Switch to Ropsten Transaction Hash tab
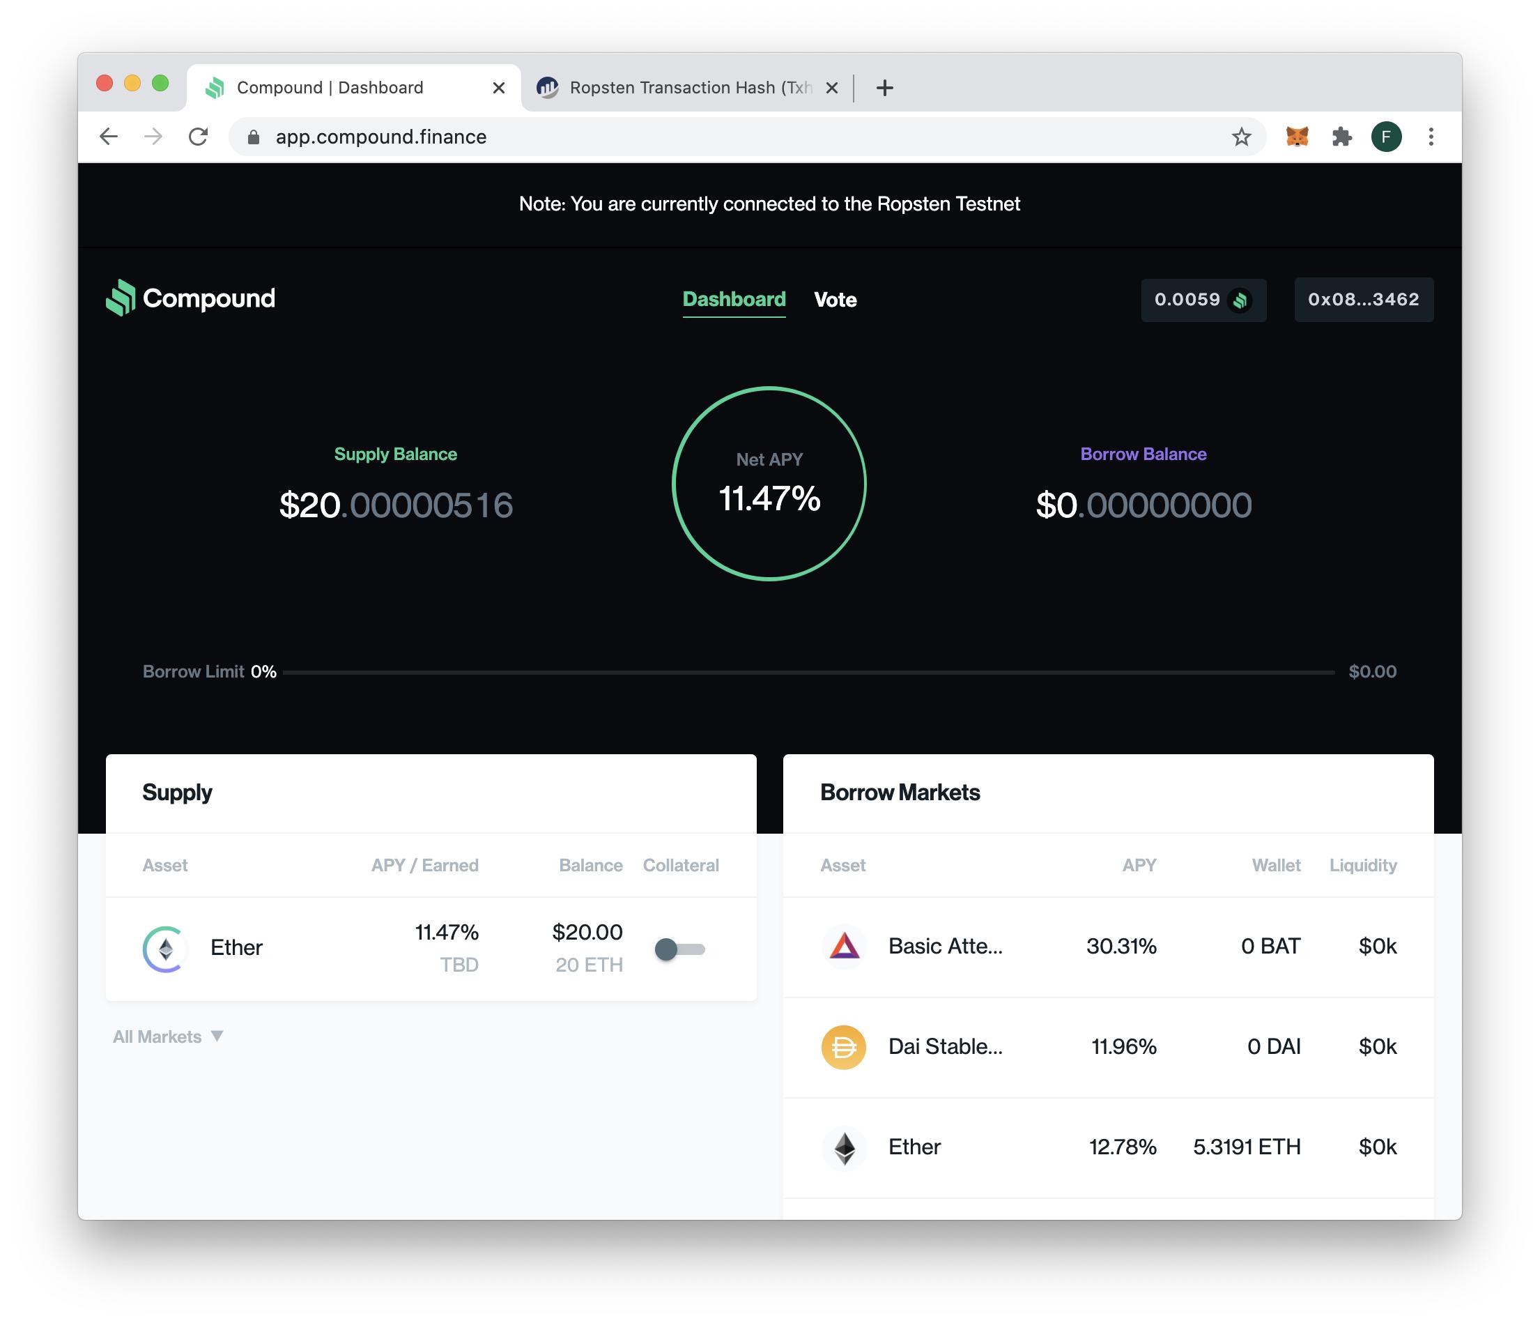 pyautogui.click(x=684, y=88)
